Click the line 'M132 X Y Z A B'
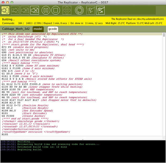Image resolution: width=166 pixels, height=163 pixels. pos(47,79)
